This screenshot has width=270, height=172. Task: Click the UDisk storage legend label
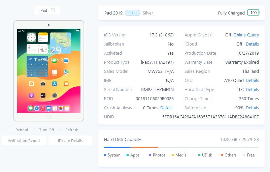point(207,155)
